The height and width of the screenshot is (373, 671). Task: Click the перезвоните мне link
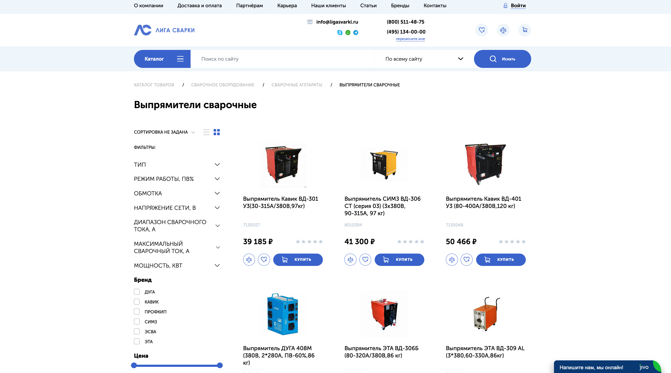pos(410,39)
